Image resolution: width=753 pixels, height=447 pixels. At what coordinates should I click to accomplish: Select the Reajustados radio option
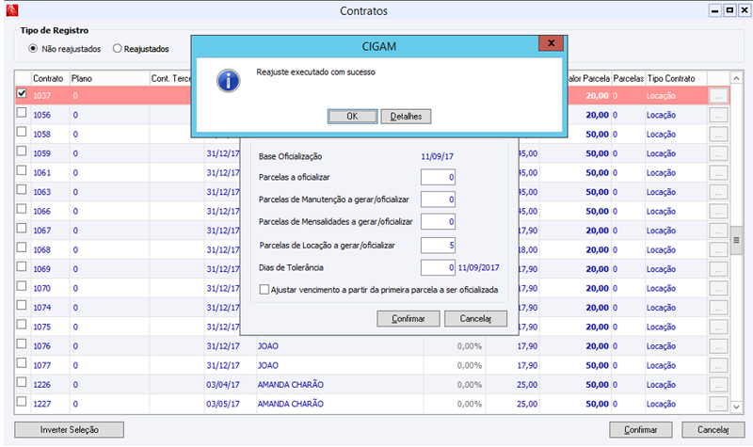tap(117, 49)
